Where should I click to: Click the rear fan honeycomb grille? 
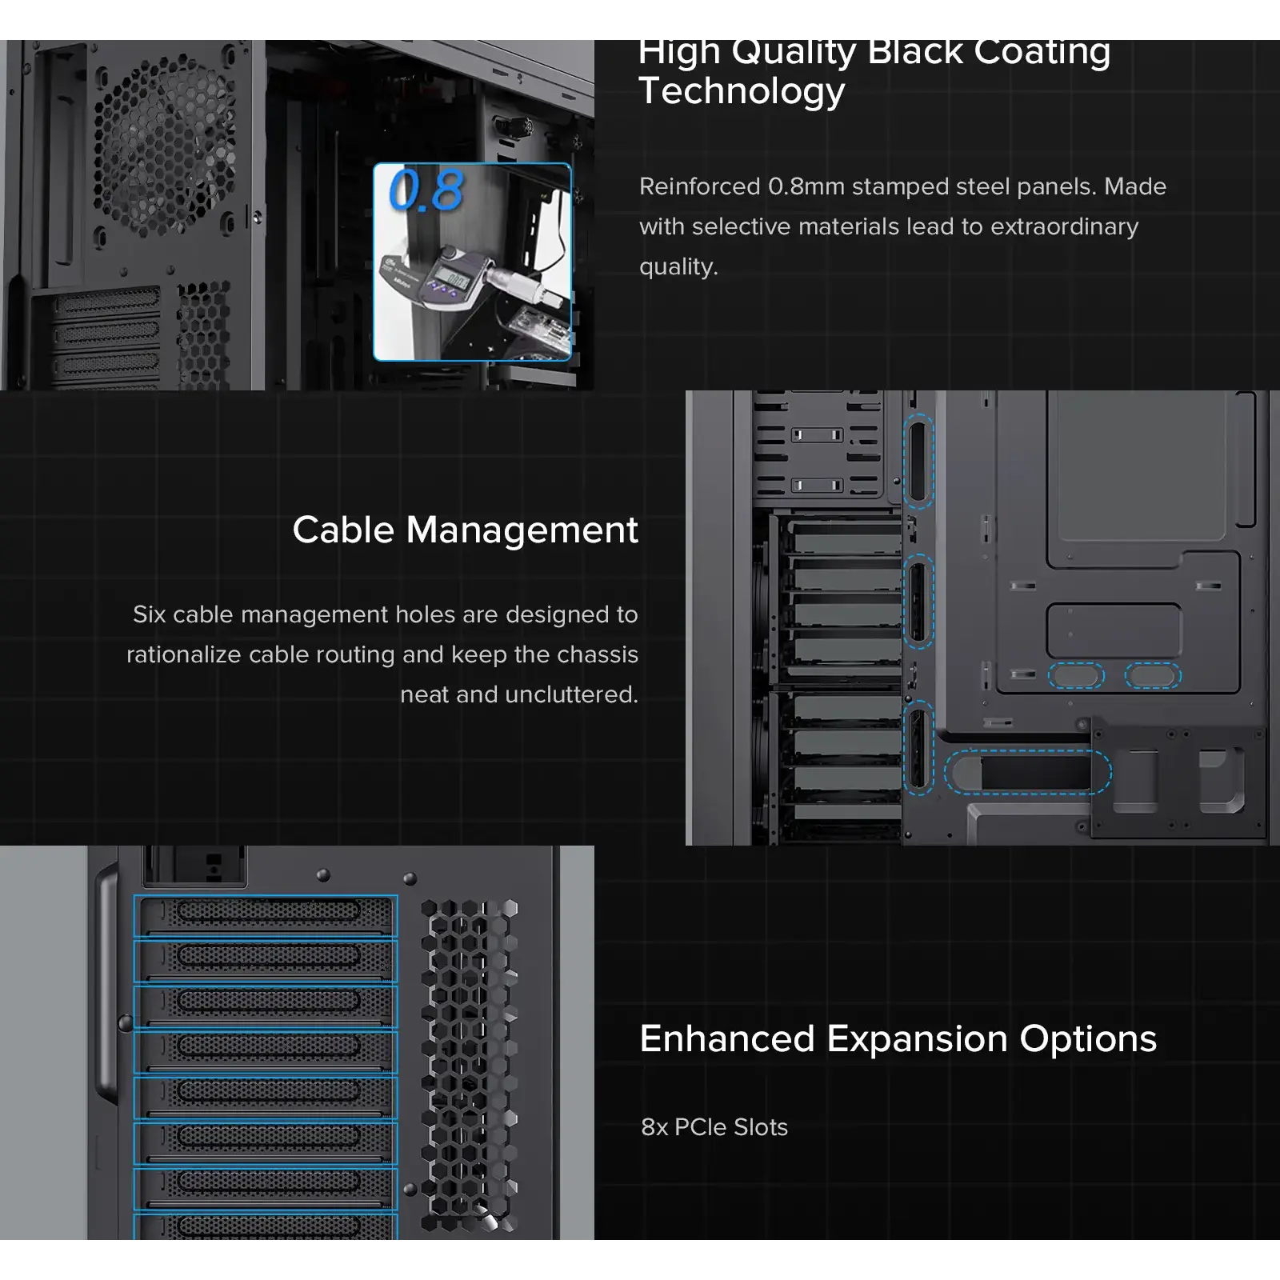click(166, 142)
